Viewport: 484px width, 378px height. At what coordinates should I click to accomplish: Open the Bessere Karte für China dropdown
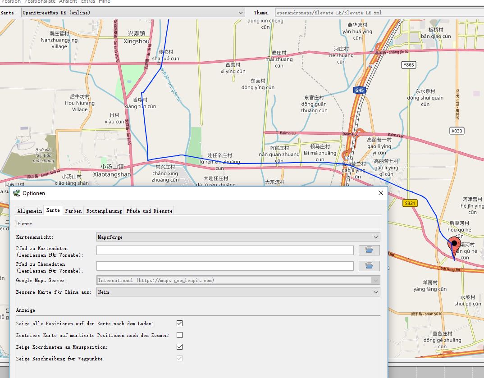(x=238, y=292)
